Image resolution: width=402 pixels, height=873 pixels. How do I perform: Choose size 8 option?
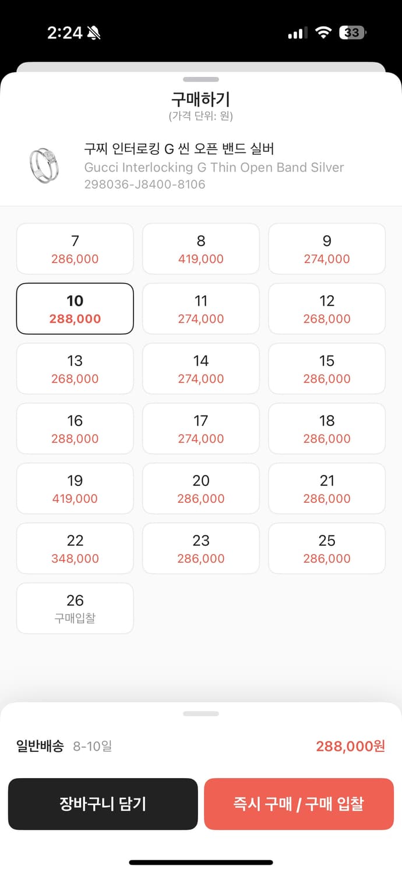(x=201, y=249)
